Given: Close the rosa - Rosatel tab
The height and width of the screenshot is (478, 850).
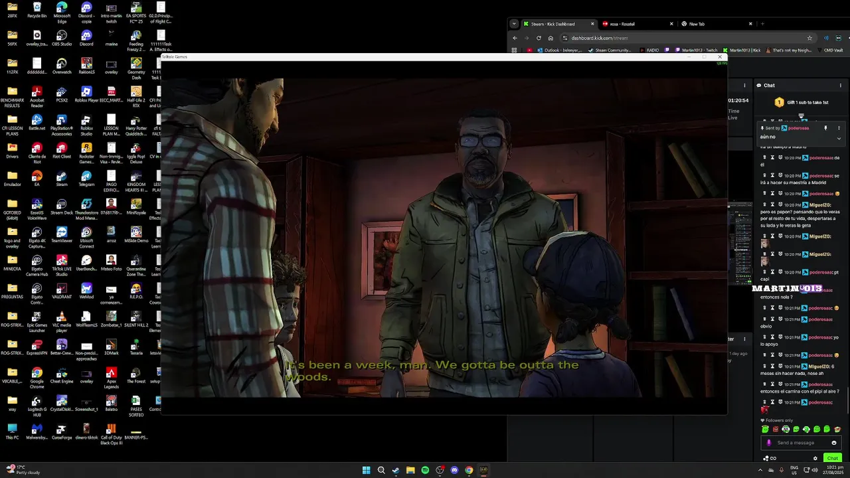Looking at the screenshot, I should point(671,24).
